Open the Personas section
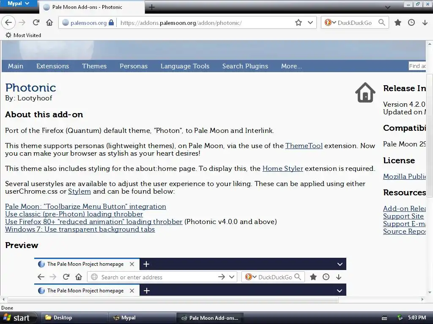This screenshot has width=433, height=324. (x=134, y=66)
